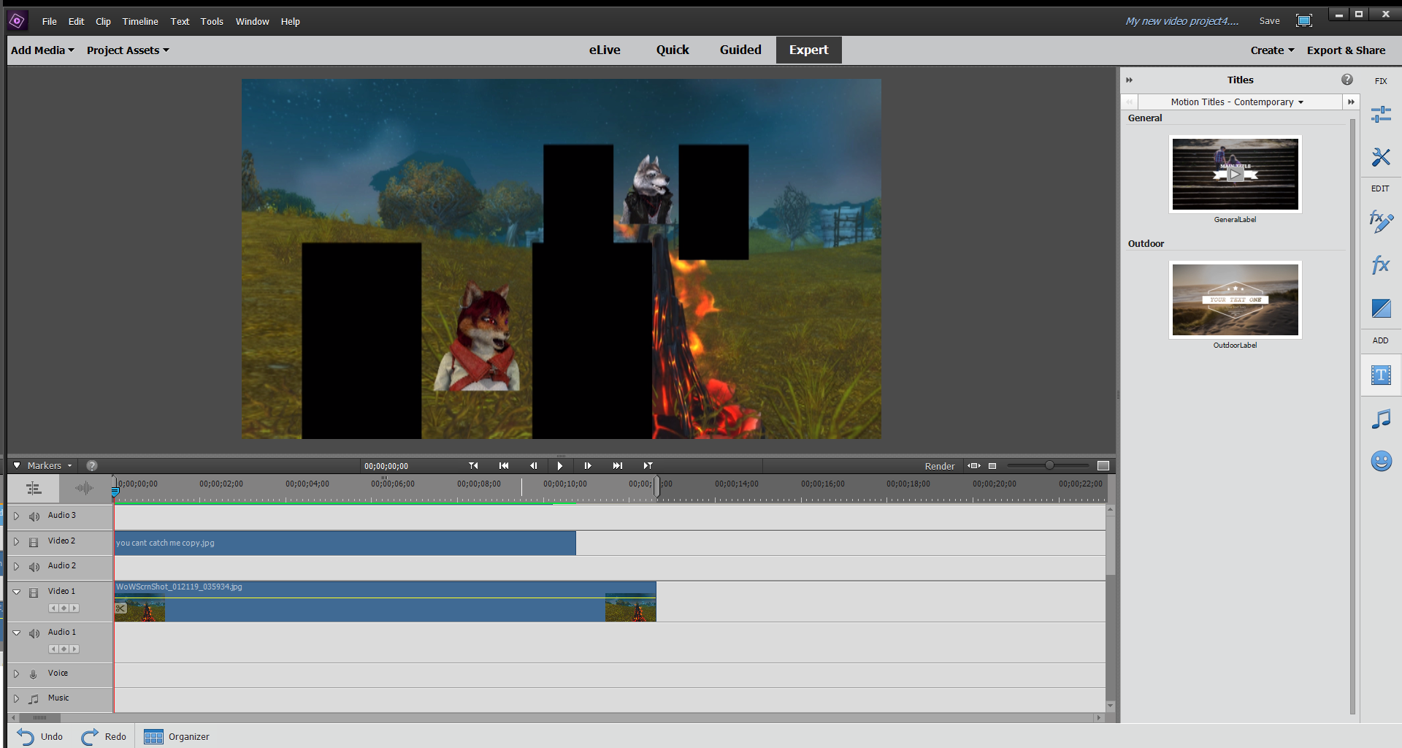Open the Tools wrench and scissors icon
Screen dimensions: 1402x748
click(1380, 156)
